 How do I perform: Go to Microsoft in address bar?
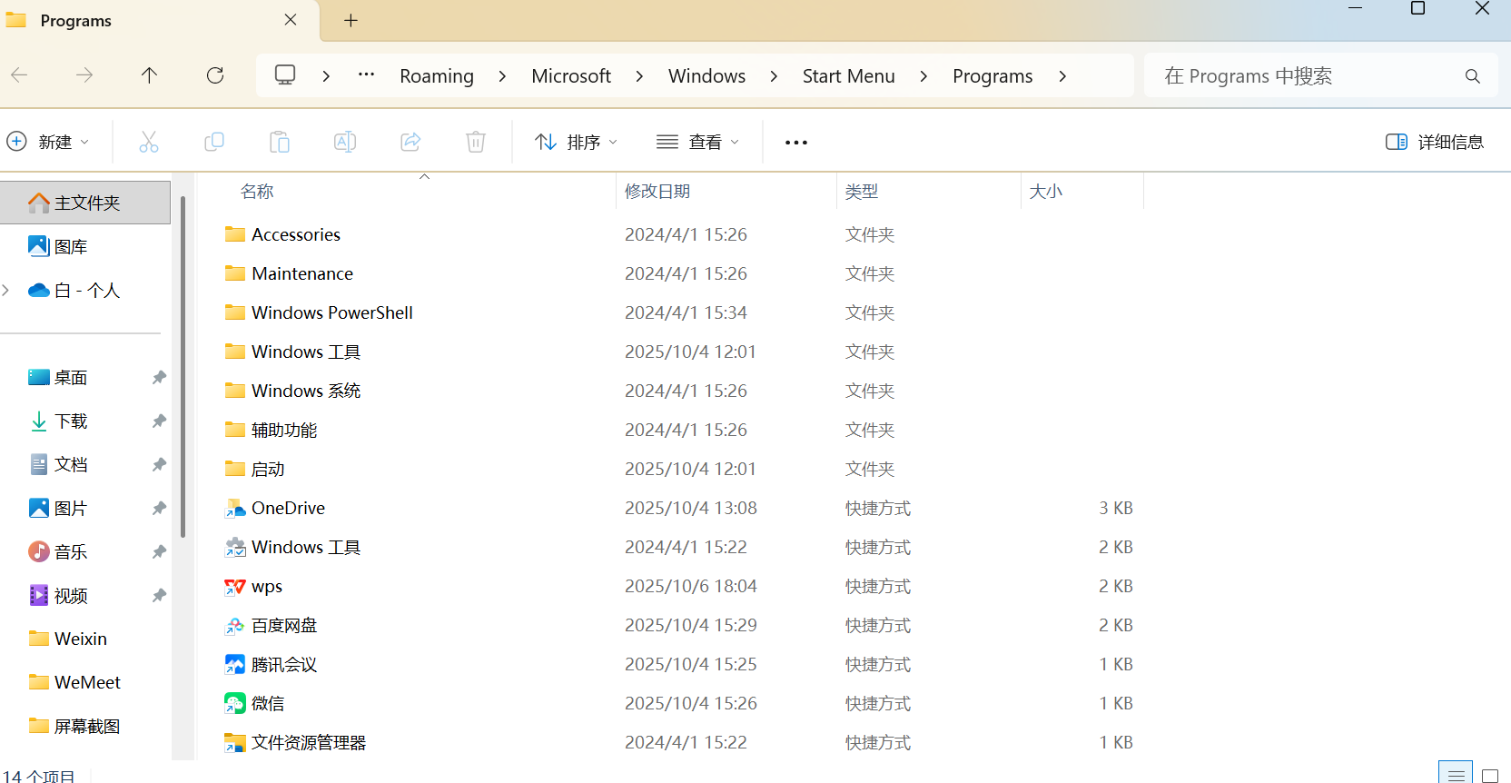coord(571,76)
